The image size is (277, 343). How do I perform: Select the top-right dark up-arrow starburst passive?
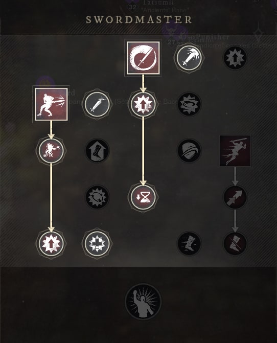coord(235,58)
